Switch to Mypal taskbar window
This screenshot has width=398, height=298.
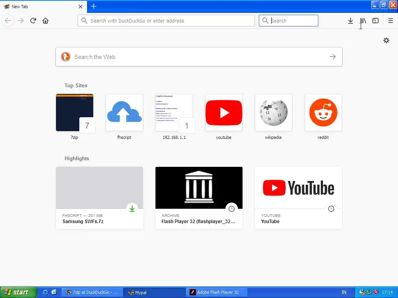coord(155,292)
